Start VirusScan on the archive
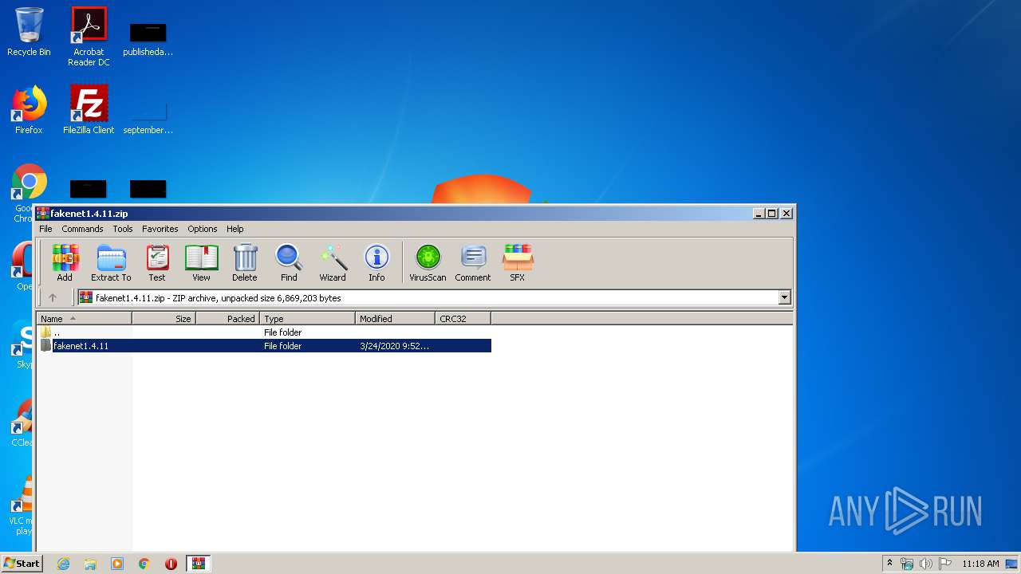1021x574 pixels. click(x=428, y=263)
